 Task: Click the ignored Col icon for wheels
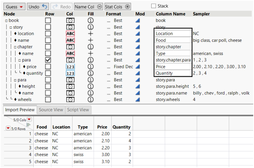tap(70, 99)
